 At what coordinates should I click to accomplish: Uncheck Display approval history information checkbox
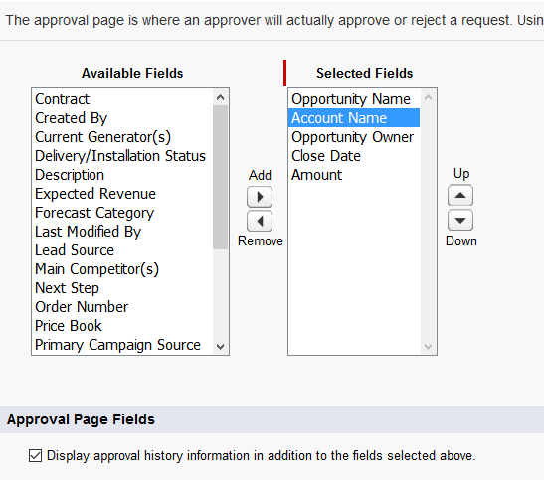[36, 456]
